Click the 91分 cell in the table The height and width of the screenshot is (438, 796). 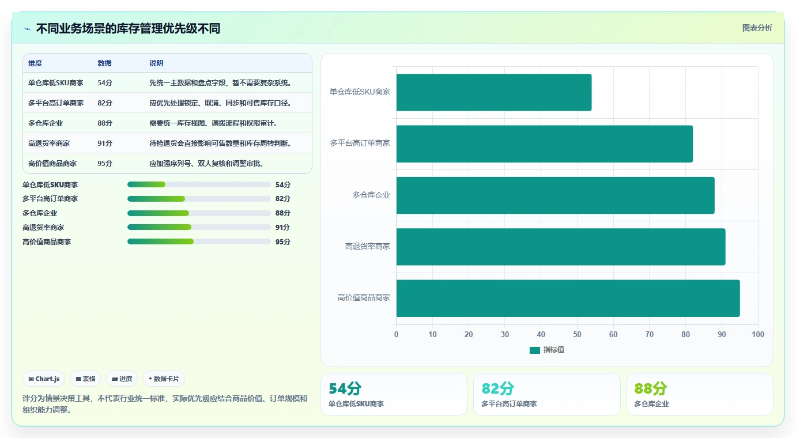(105, 144)
